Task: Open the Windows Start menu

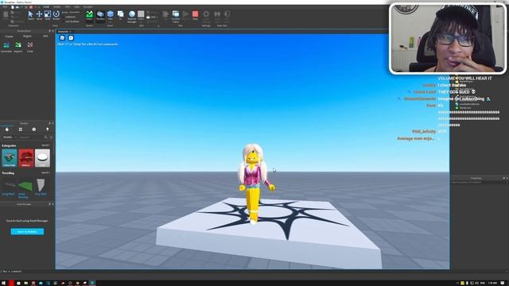Action: point(3,283)
